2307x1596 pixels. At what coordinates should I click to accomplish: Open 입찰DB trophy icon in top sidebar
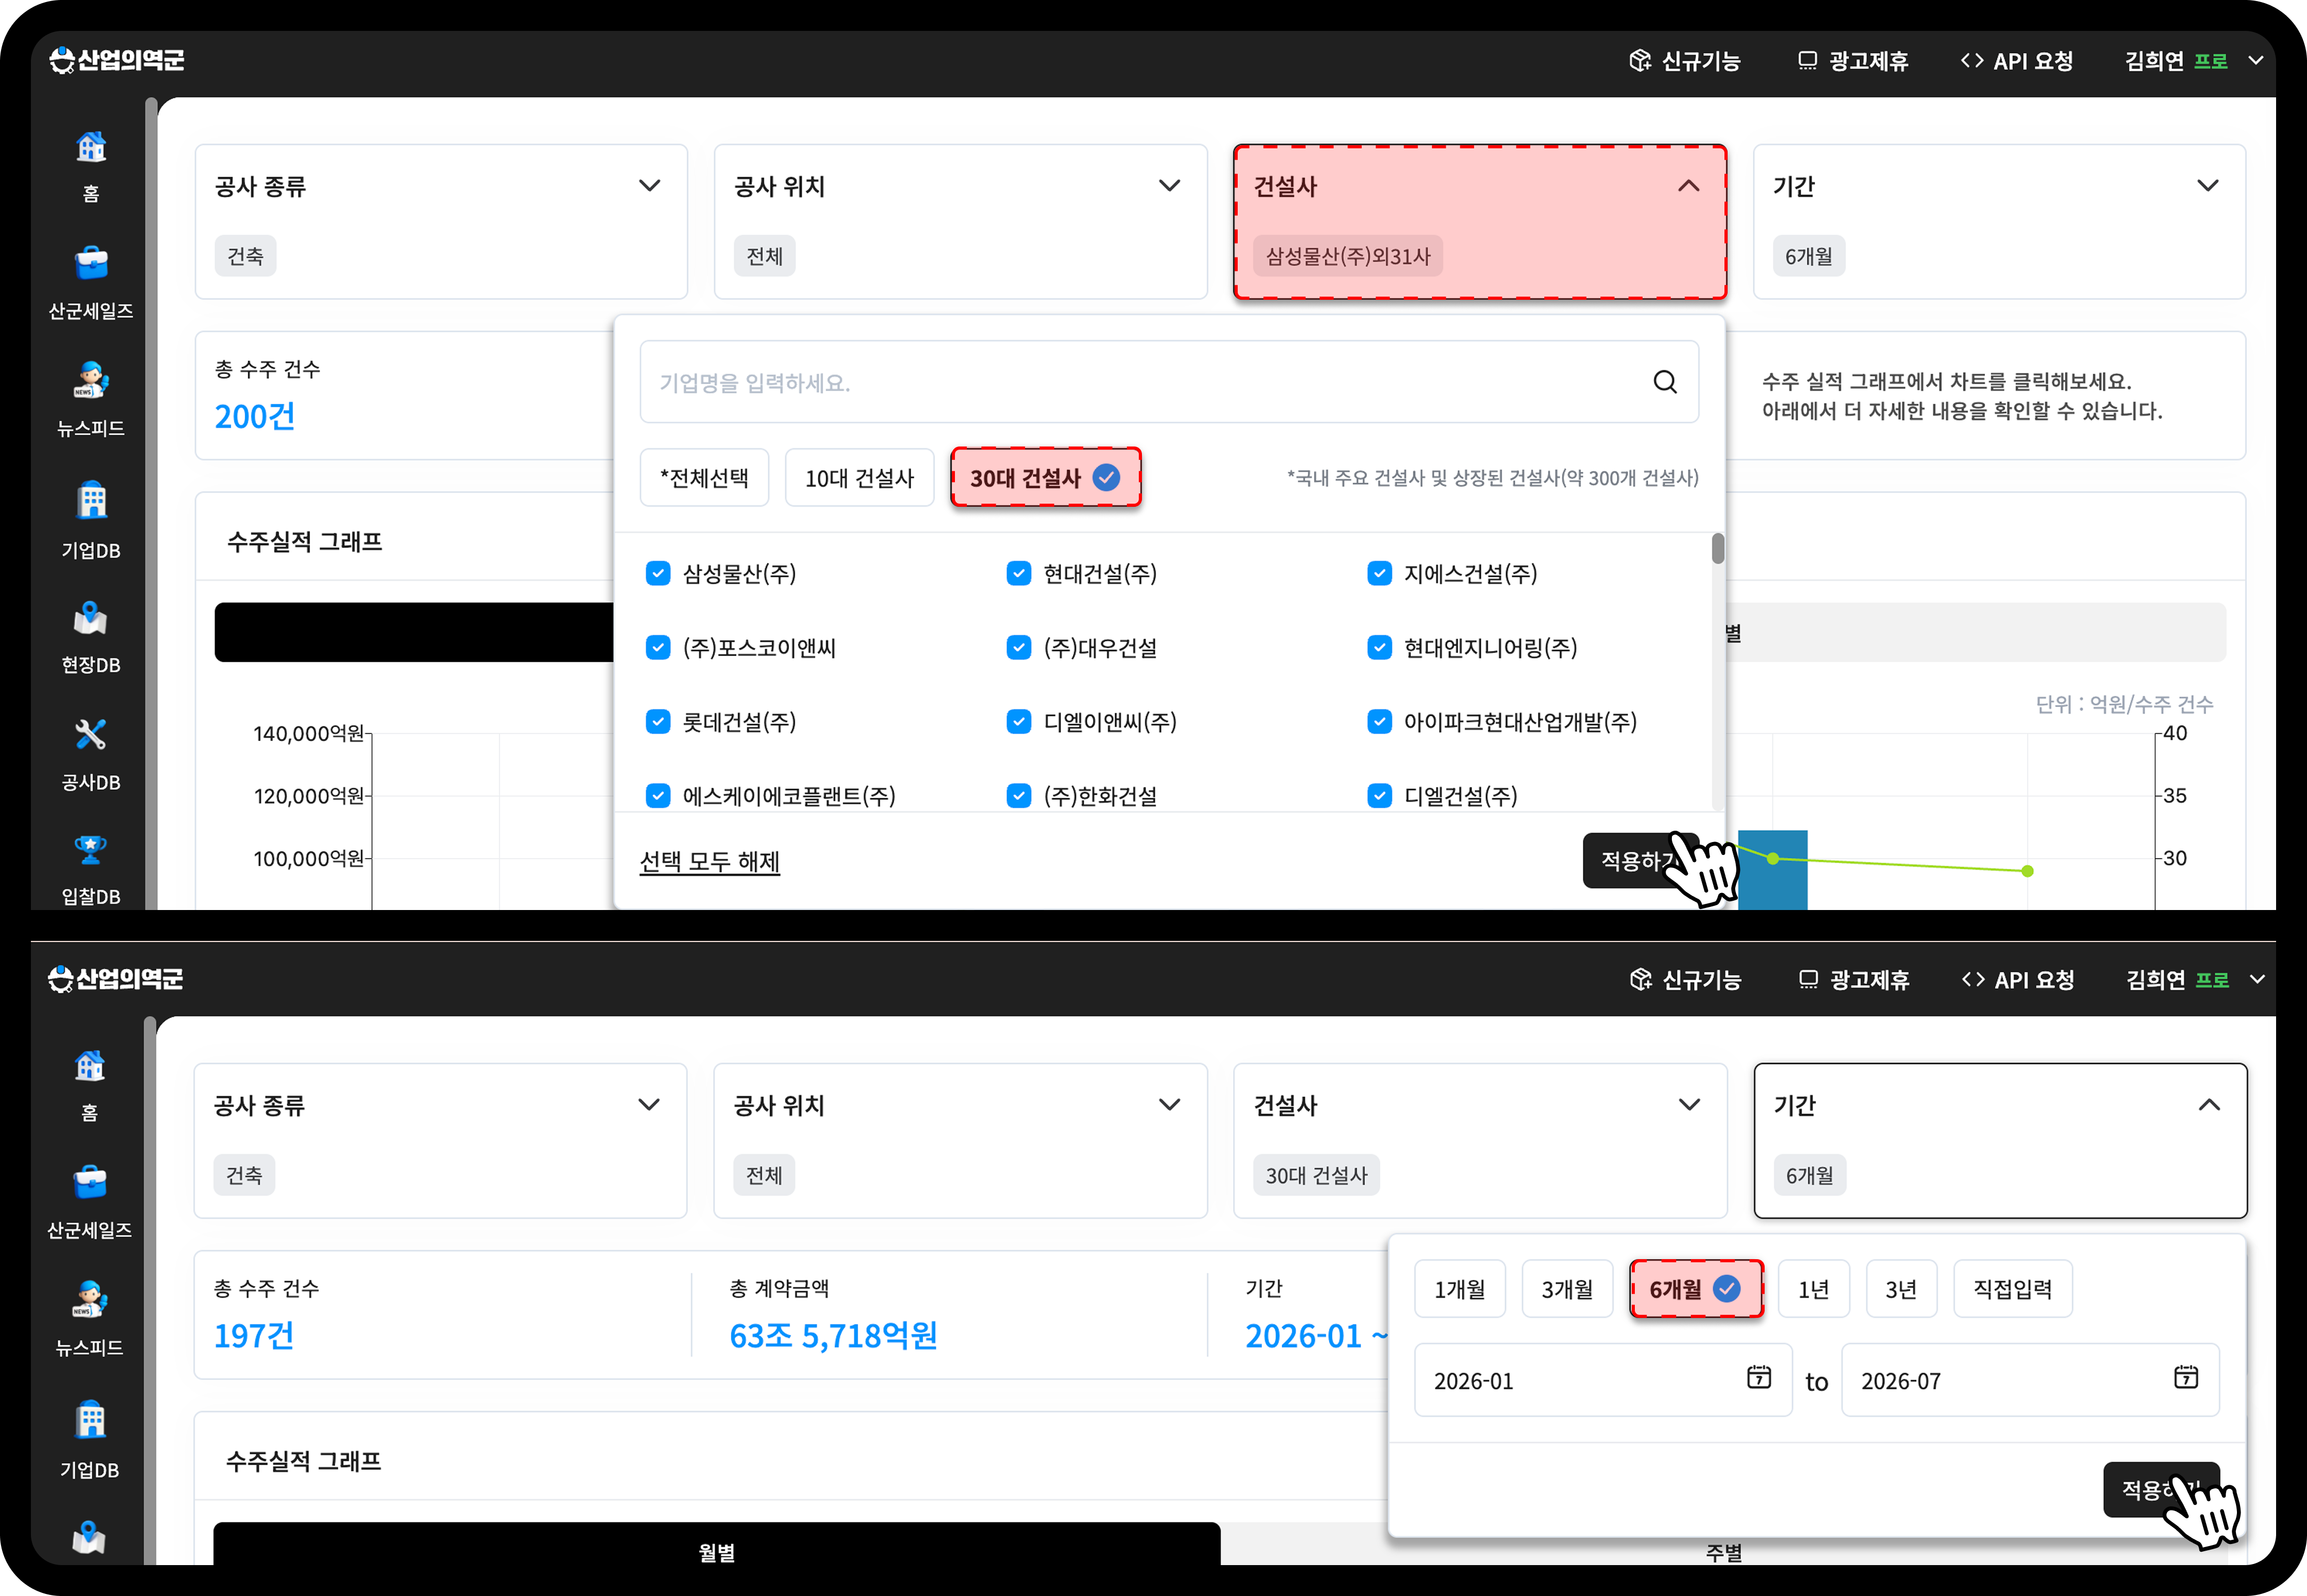pos(91,850)
